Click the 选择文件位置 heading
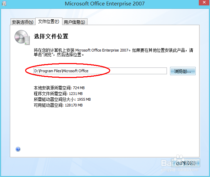 tap(51, 36)
